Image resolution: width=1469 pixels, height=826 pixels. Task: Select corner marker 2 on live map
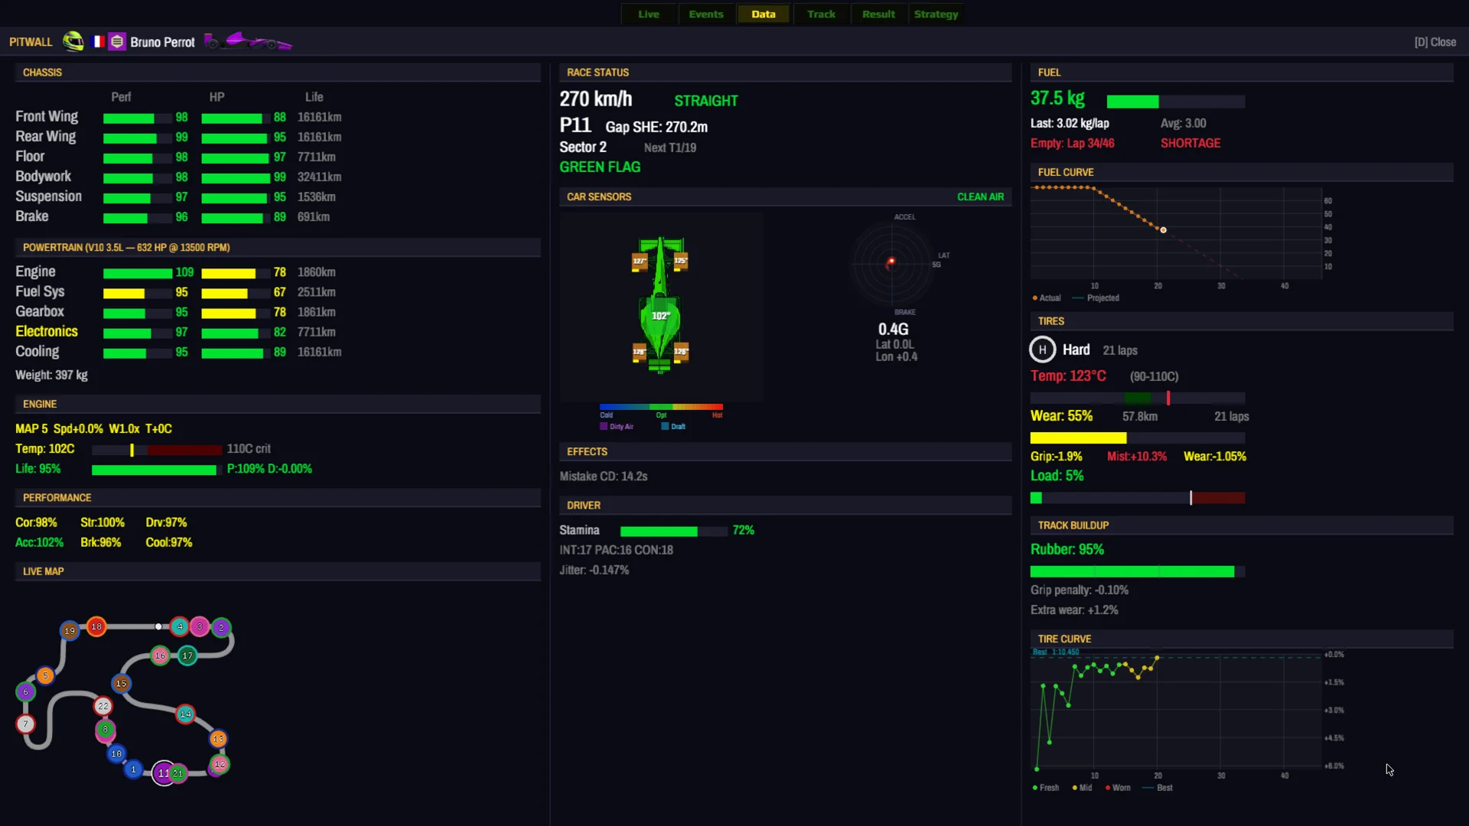coord(221,627)
